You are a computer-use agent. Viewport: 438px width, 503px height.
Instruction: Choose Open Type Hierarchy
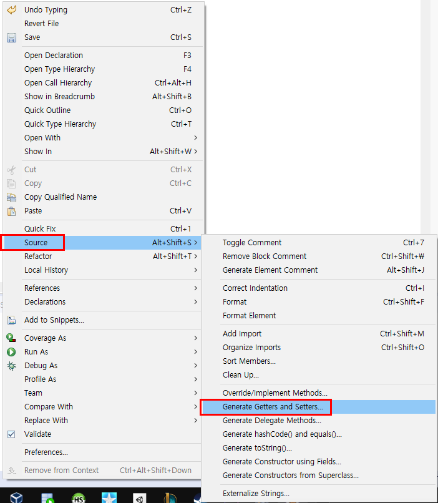pyautogui.click(x=103, y=69)
